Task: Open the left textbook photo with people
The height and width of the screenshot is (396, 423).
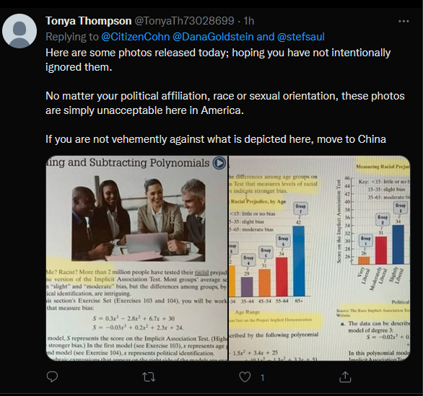Action: [x=136, y=258]
